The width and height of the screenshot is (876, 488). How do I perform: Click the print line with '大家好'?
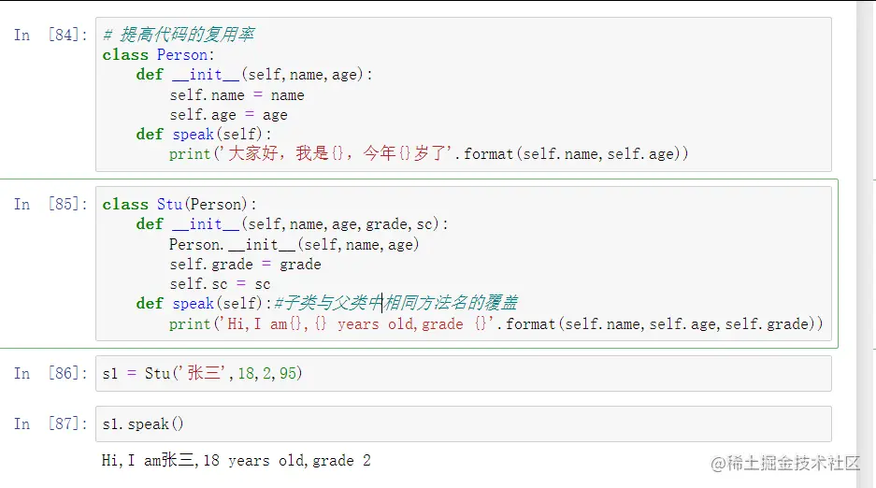coord(428,153)
